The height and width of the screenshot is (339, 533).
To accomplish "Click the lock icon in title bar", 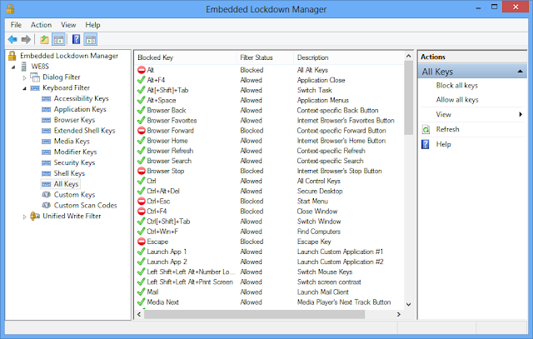I will 10,8.
